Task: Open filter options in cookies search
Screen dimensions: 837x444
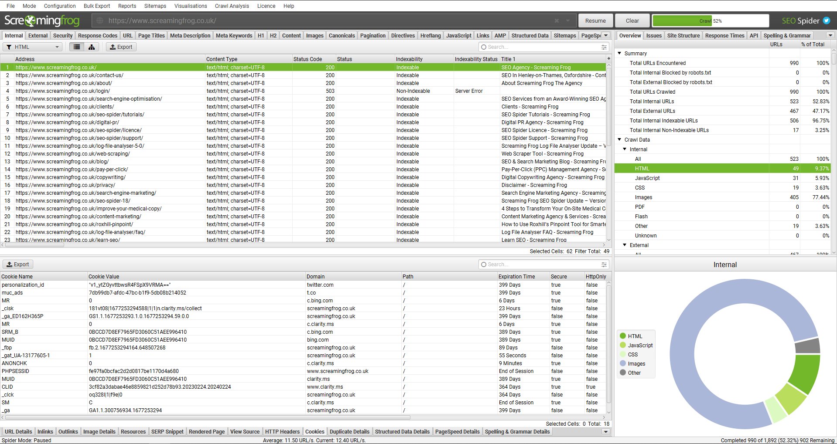Action: point(604,264)
